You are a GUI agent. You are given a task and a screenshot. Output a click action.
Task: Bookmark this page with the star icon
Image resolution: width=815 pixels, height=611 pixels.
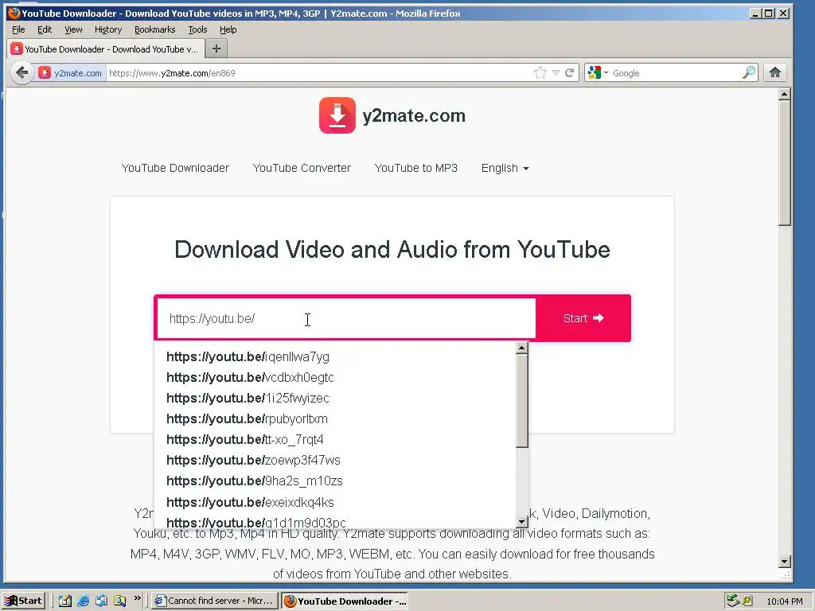point(540,72)
